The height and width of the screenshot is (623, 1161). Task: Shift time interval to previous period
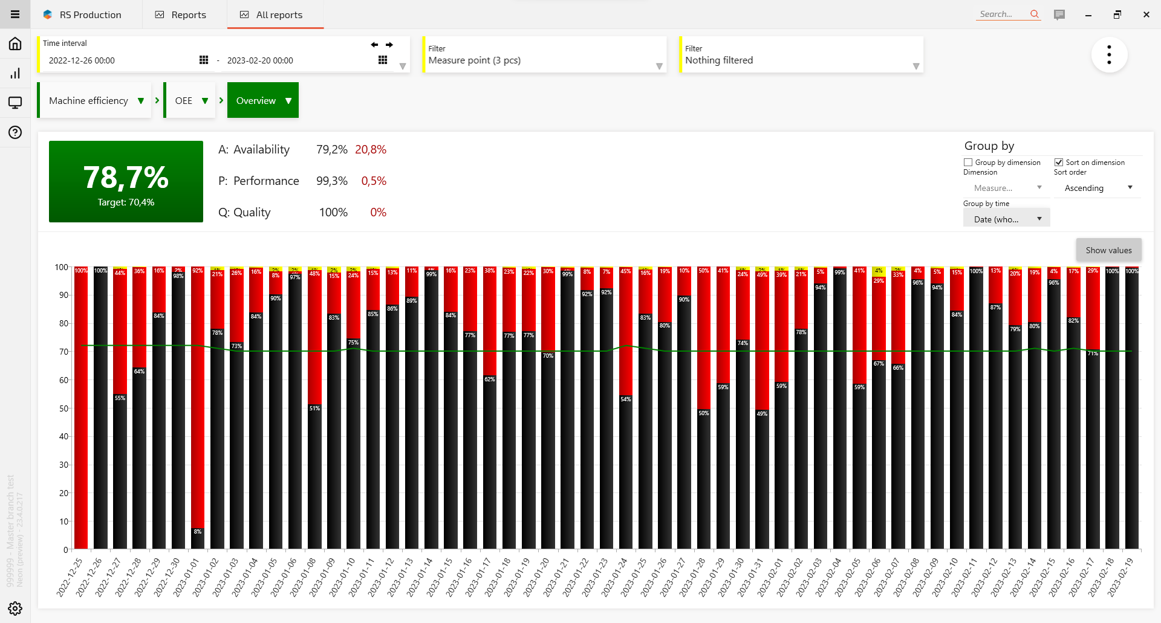pos(374,45)
